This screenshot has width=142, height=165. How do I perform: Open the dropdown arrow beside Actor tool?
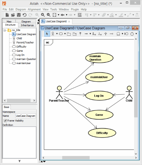[x=57, y=34]
